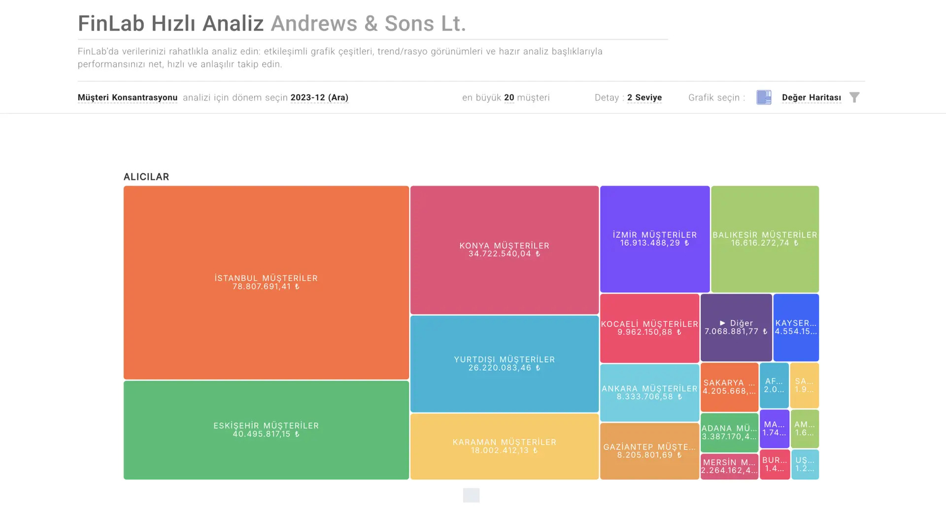The image size is (946, 514).
Task: Click the YURTDIŞI MÜŞTERİLER blue tile
Action: pyautogui.click(x=504, y=363)
